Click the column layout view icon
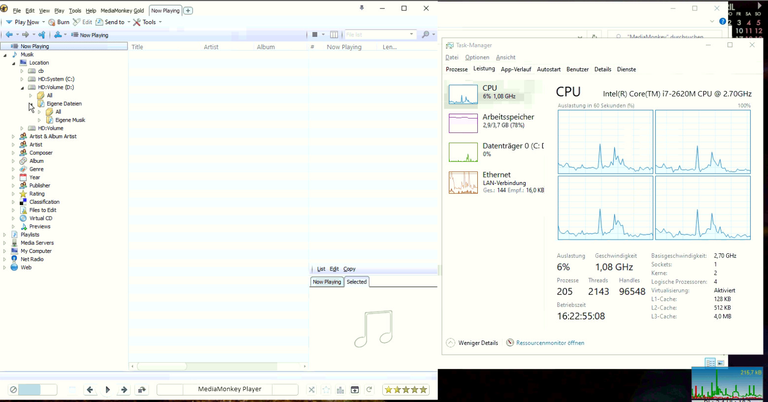Viewport: 768px width, 402px height. tap(334, 34)
